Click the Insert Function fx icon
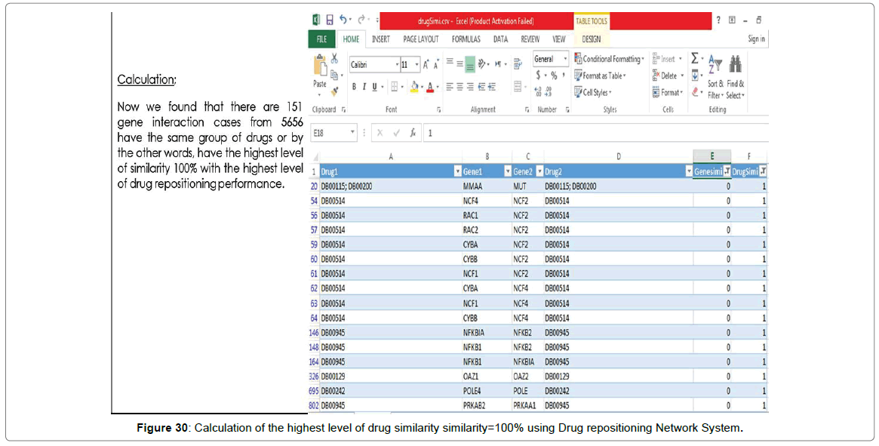 point(413,133)
